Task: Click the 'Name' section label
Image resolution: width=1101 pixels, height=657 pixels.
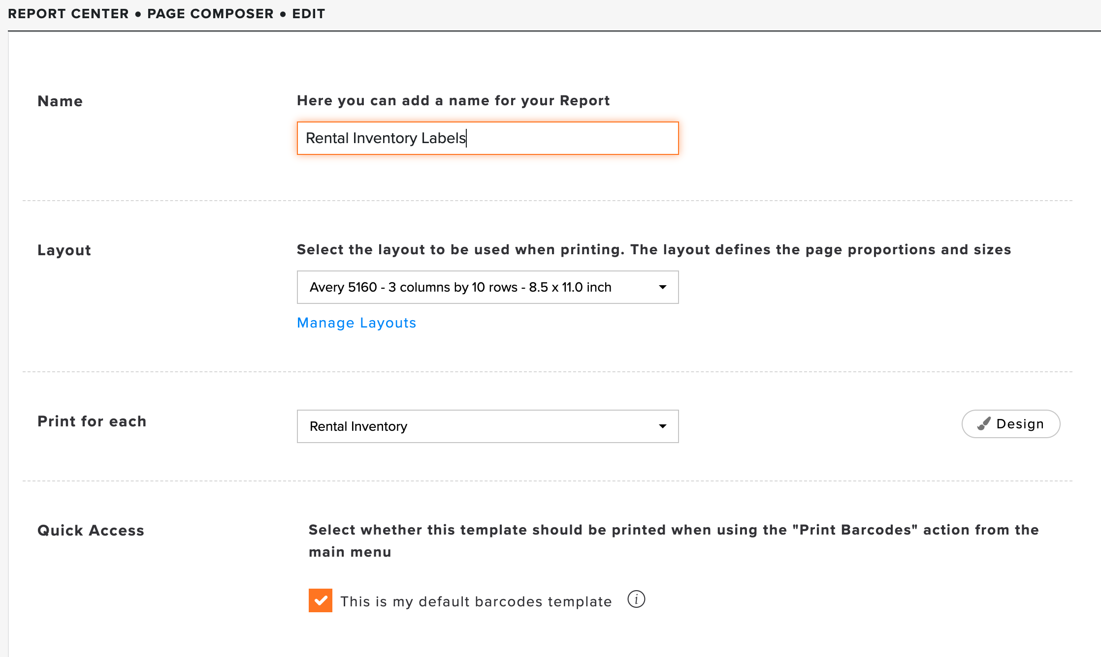Action: coord(60,101)
